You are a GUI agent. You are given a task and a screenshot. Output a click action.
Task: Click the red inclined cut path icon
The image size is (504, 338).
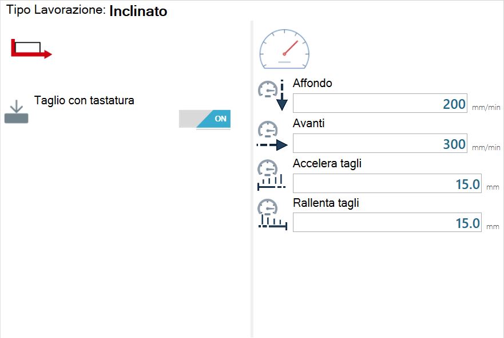[x=31, y=49]
